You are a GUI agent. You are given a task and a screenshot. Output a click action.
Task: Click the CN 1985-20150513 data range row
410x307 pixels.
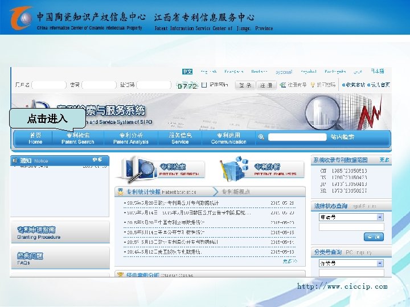pyautogui.click(x=343, y=171)
